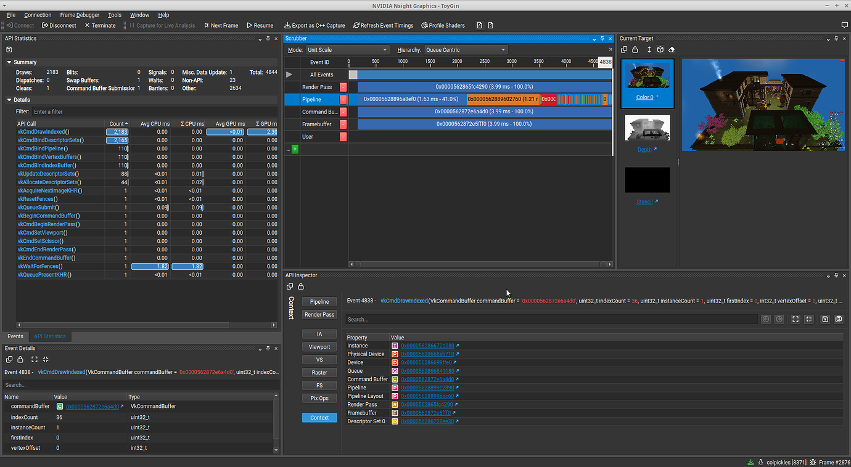Add a new scrubber row with green plus
This screenshot has height=467, width=851.
[x=295, y=149]
